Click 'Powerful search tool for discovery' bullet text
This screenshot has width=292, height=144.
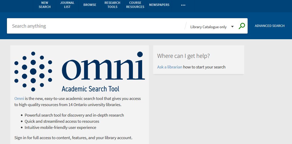click(74, 115)
